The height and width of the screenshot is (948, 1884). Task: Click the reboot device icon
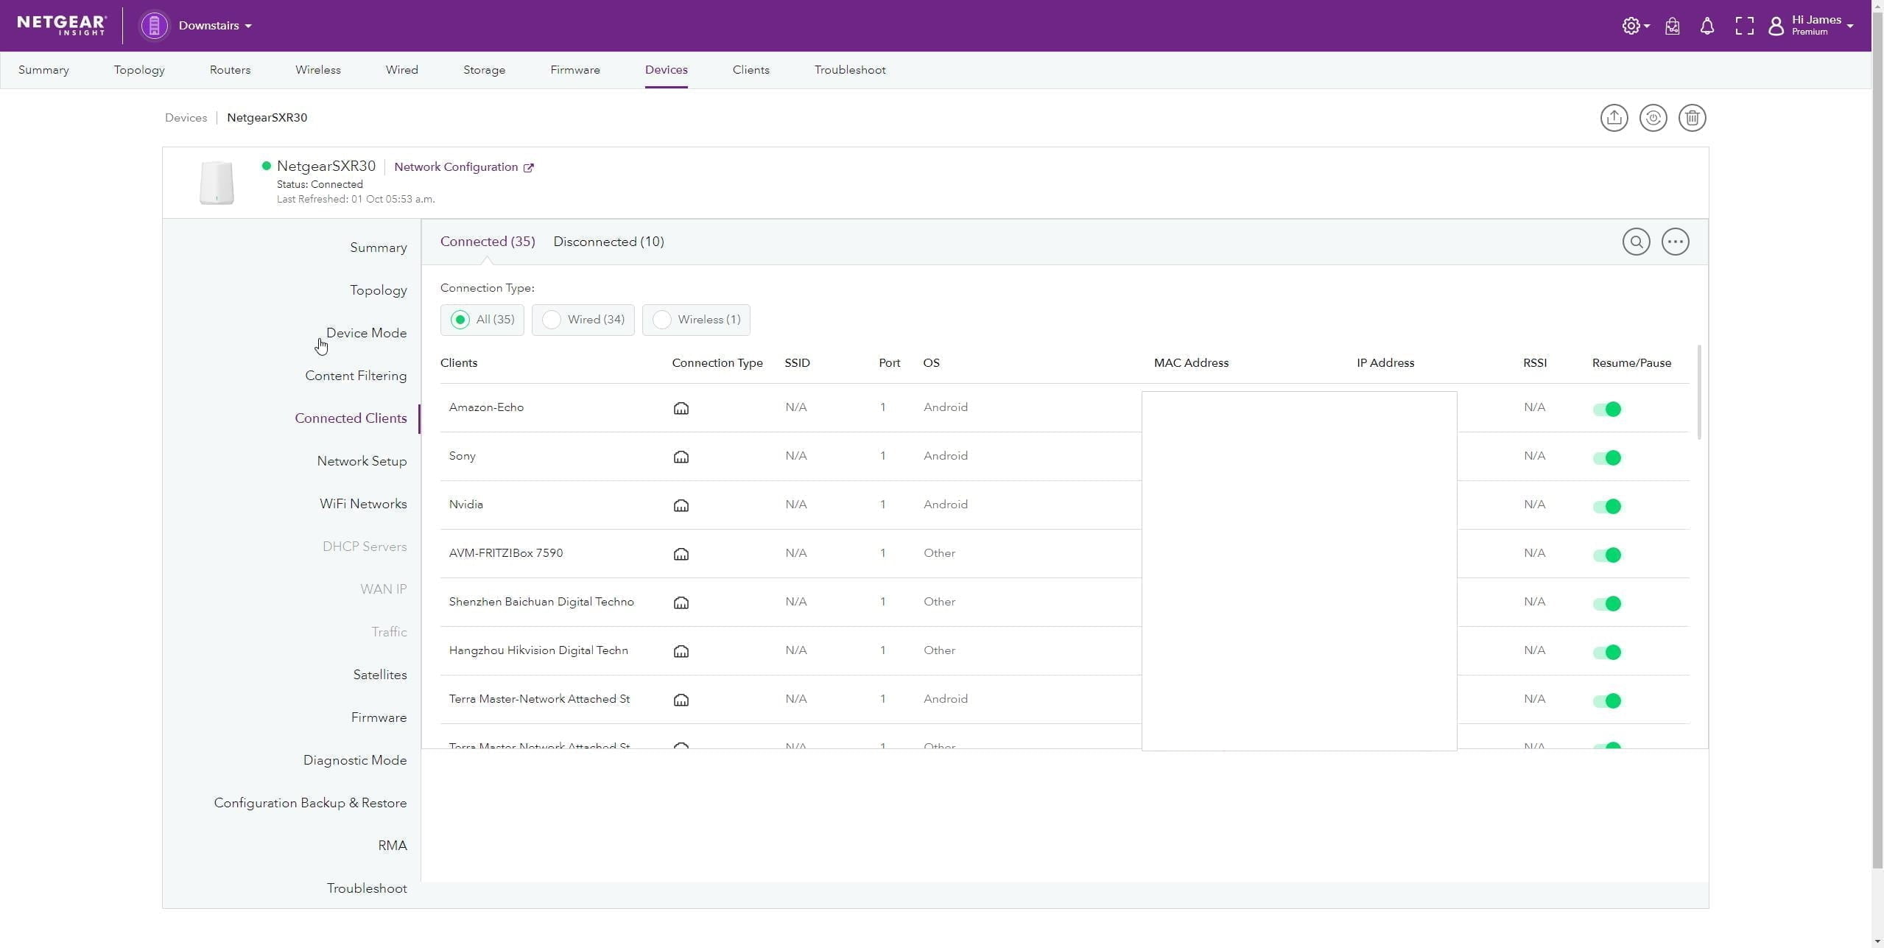(x=1653, y=118)
